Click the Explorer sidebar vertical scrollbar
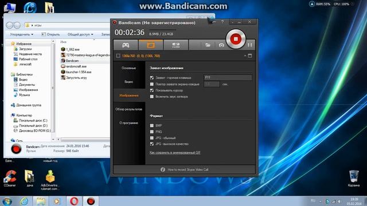The height and width of the screenshot is (206, 367). [x=53, y=88]
